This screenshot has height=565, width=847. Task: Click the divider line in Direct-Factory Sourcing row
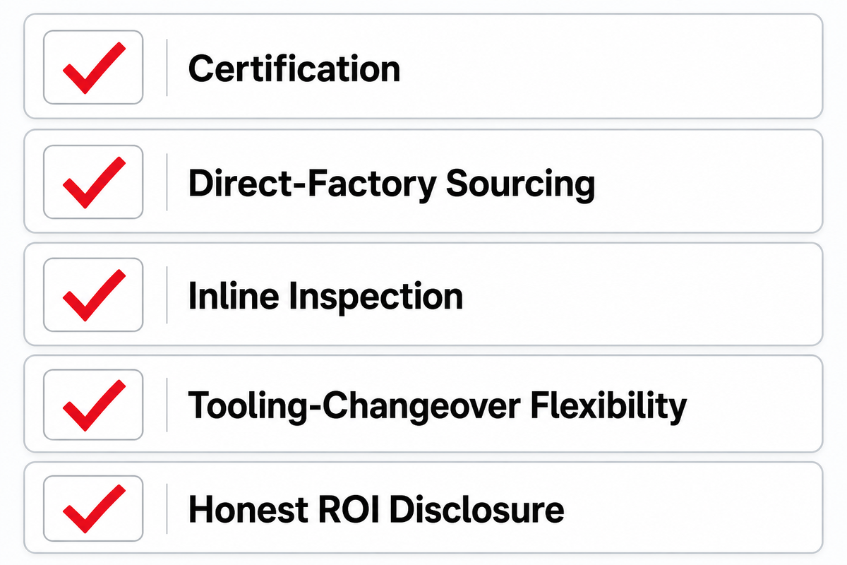coord(167,182)
